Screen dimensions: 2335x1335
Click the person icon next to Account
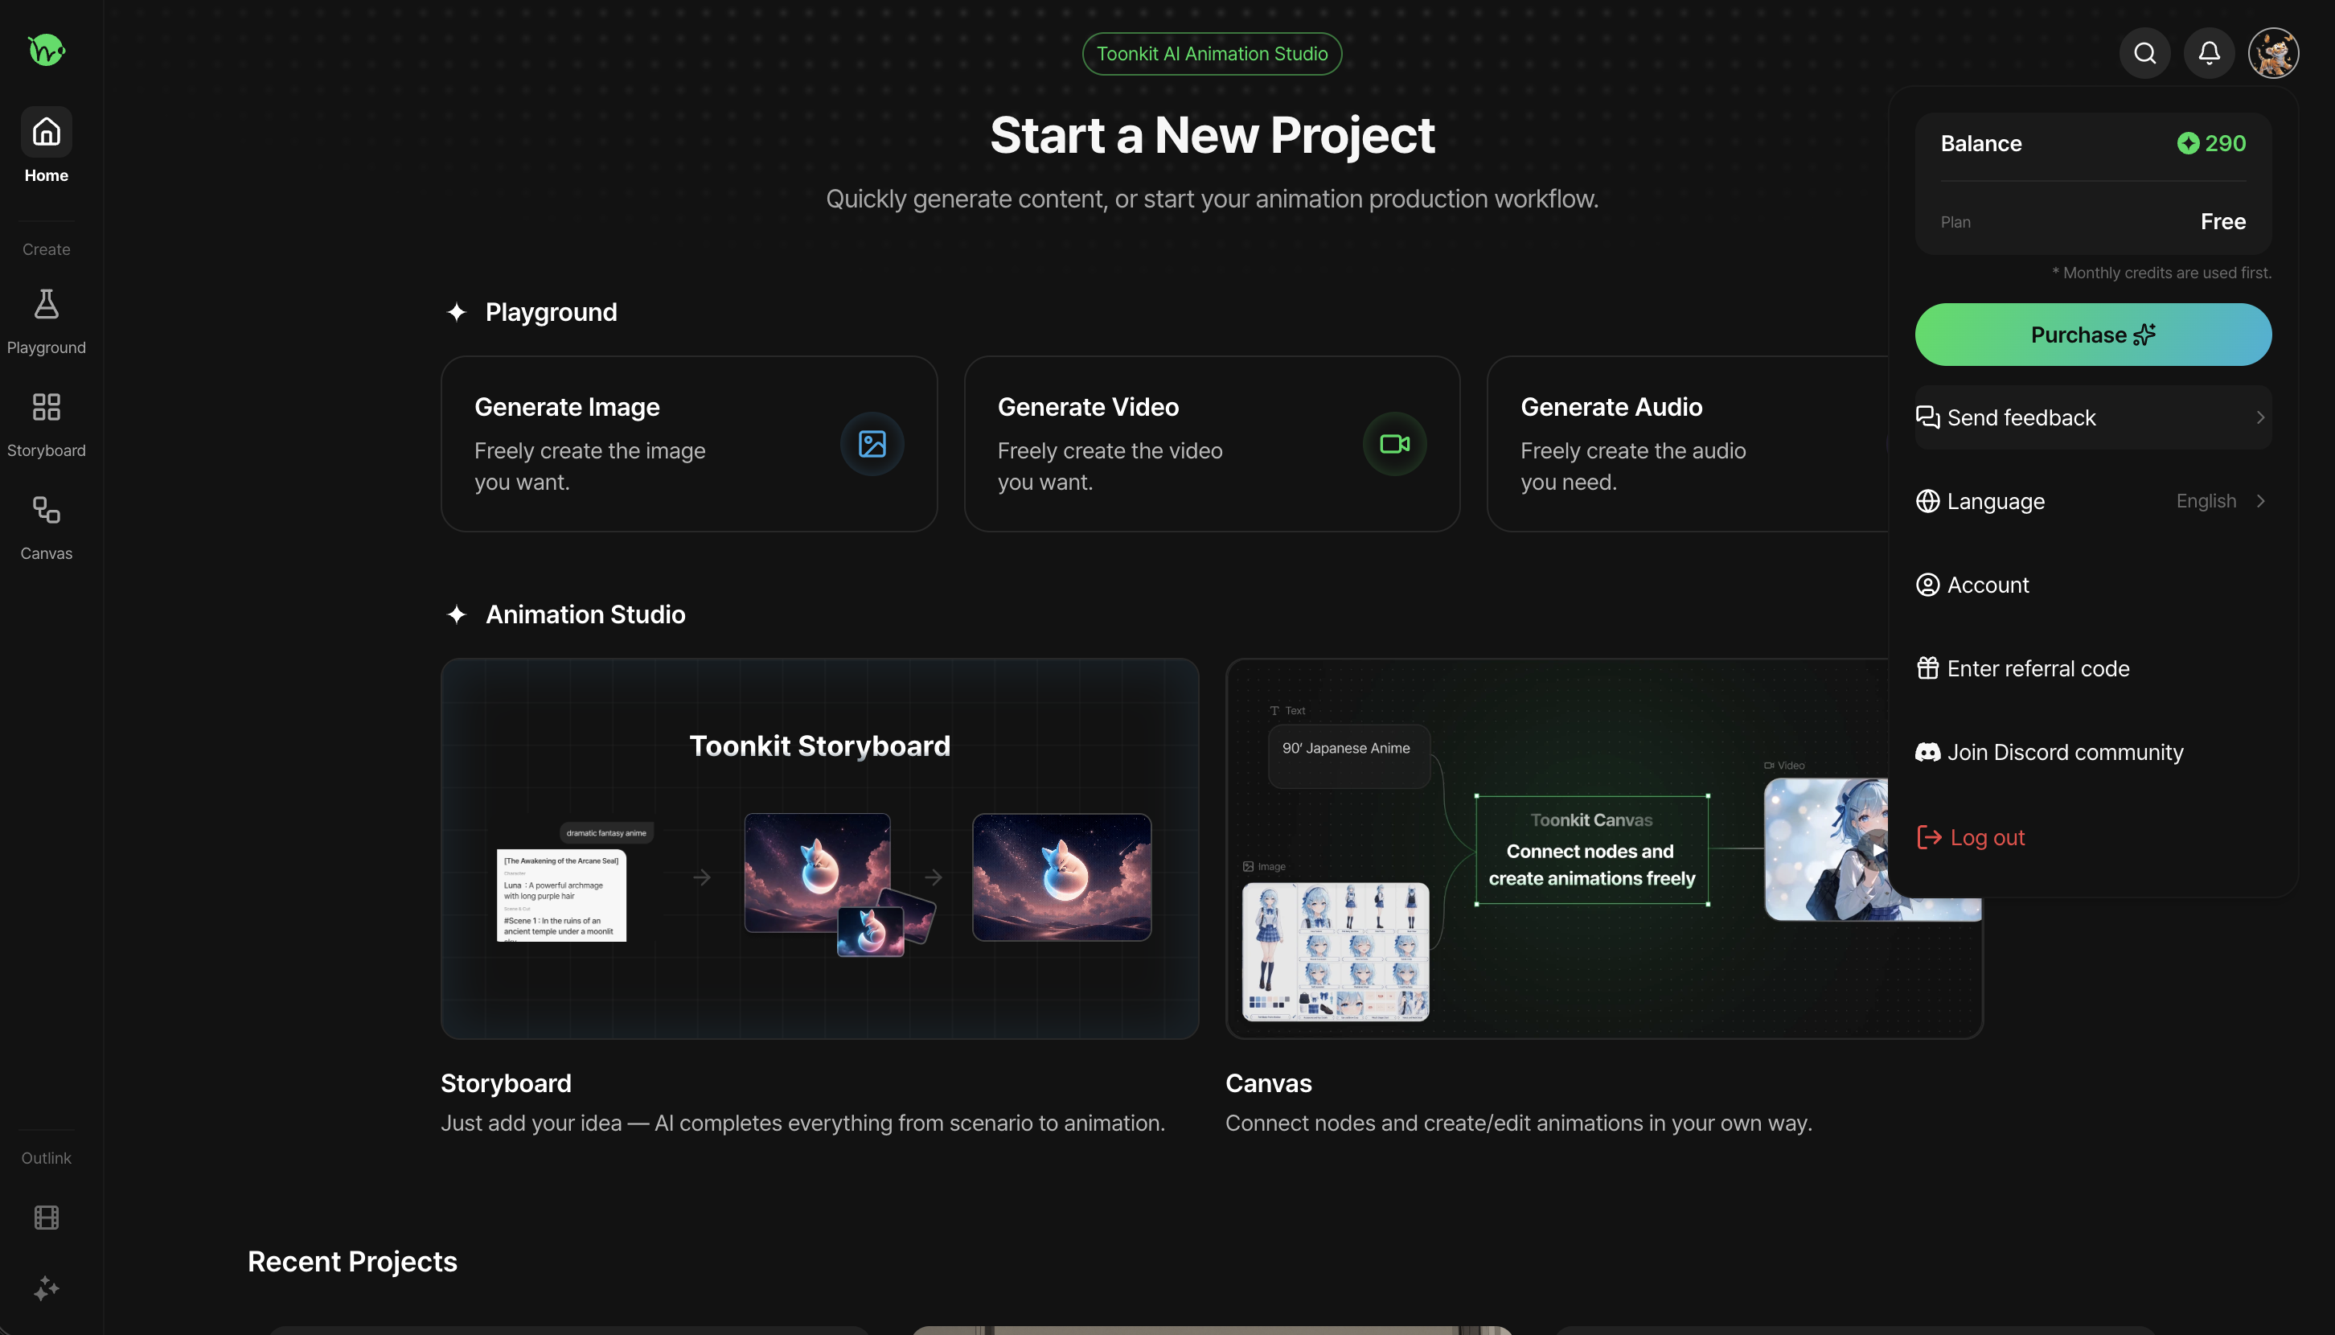click(1927, 584)
